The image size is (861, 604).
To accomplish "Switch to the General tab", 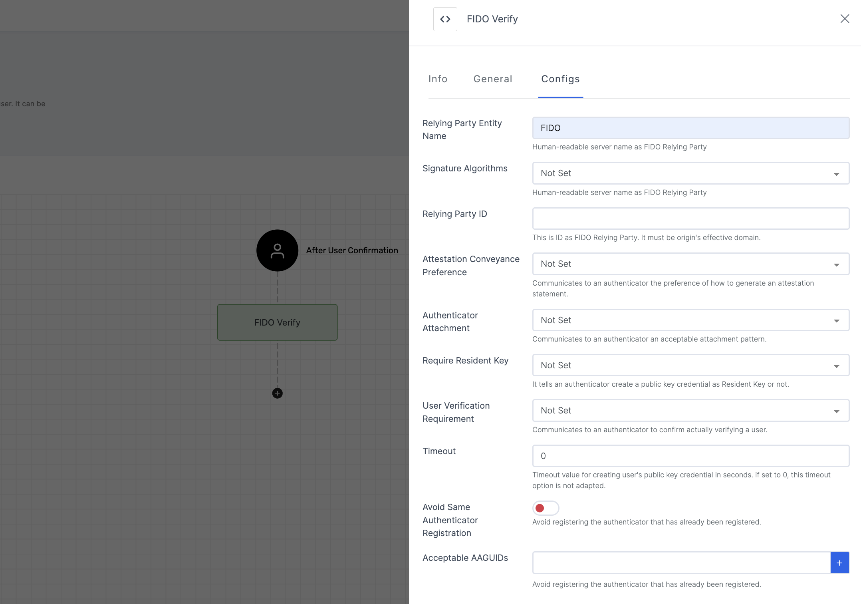I will tap(493, 79).
